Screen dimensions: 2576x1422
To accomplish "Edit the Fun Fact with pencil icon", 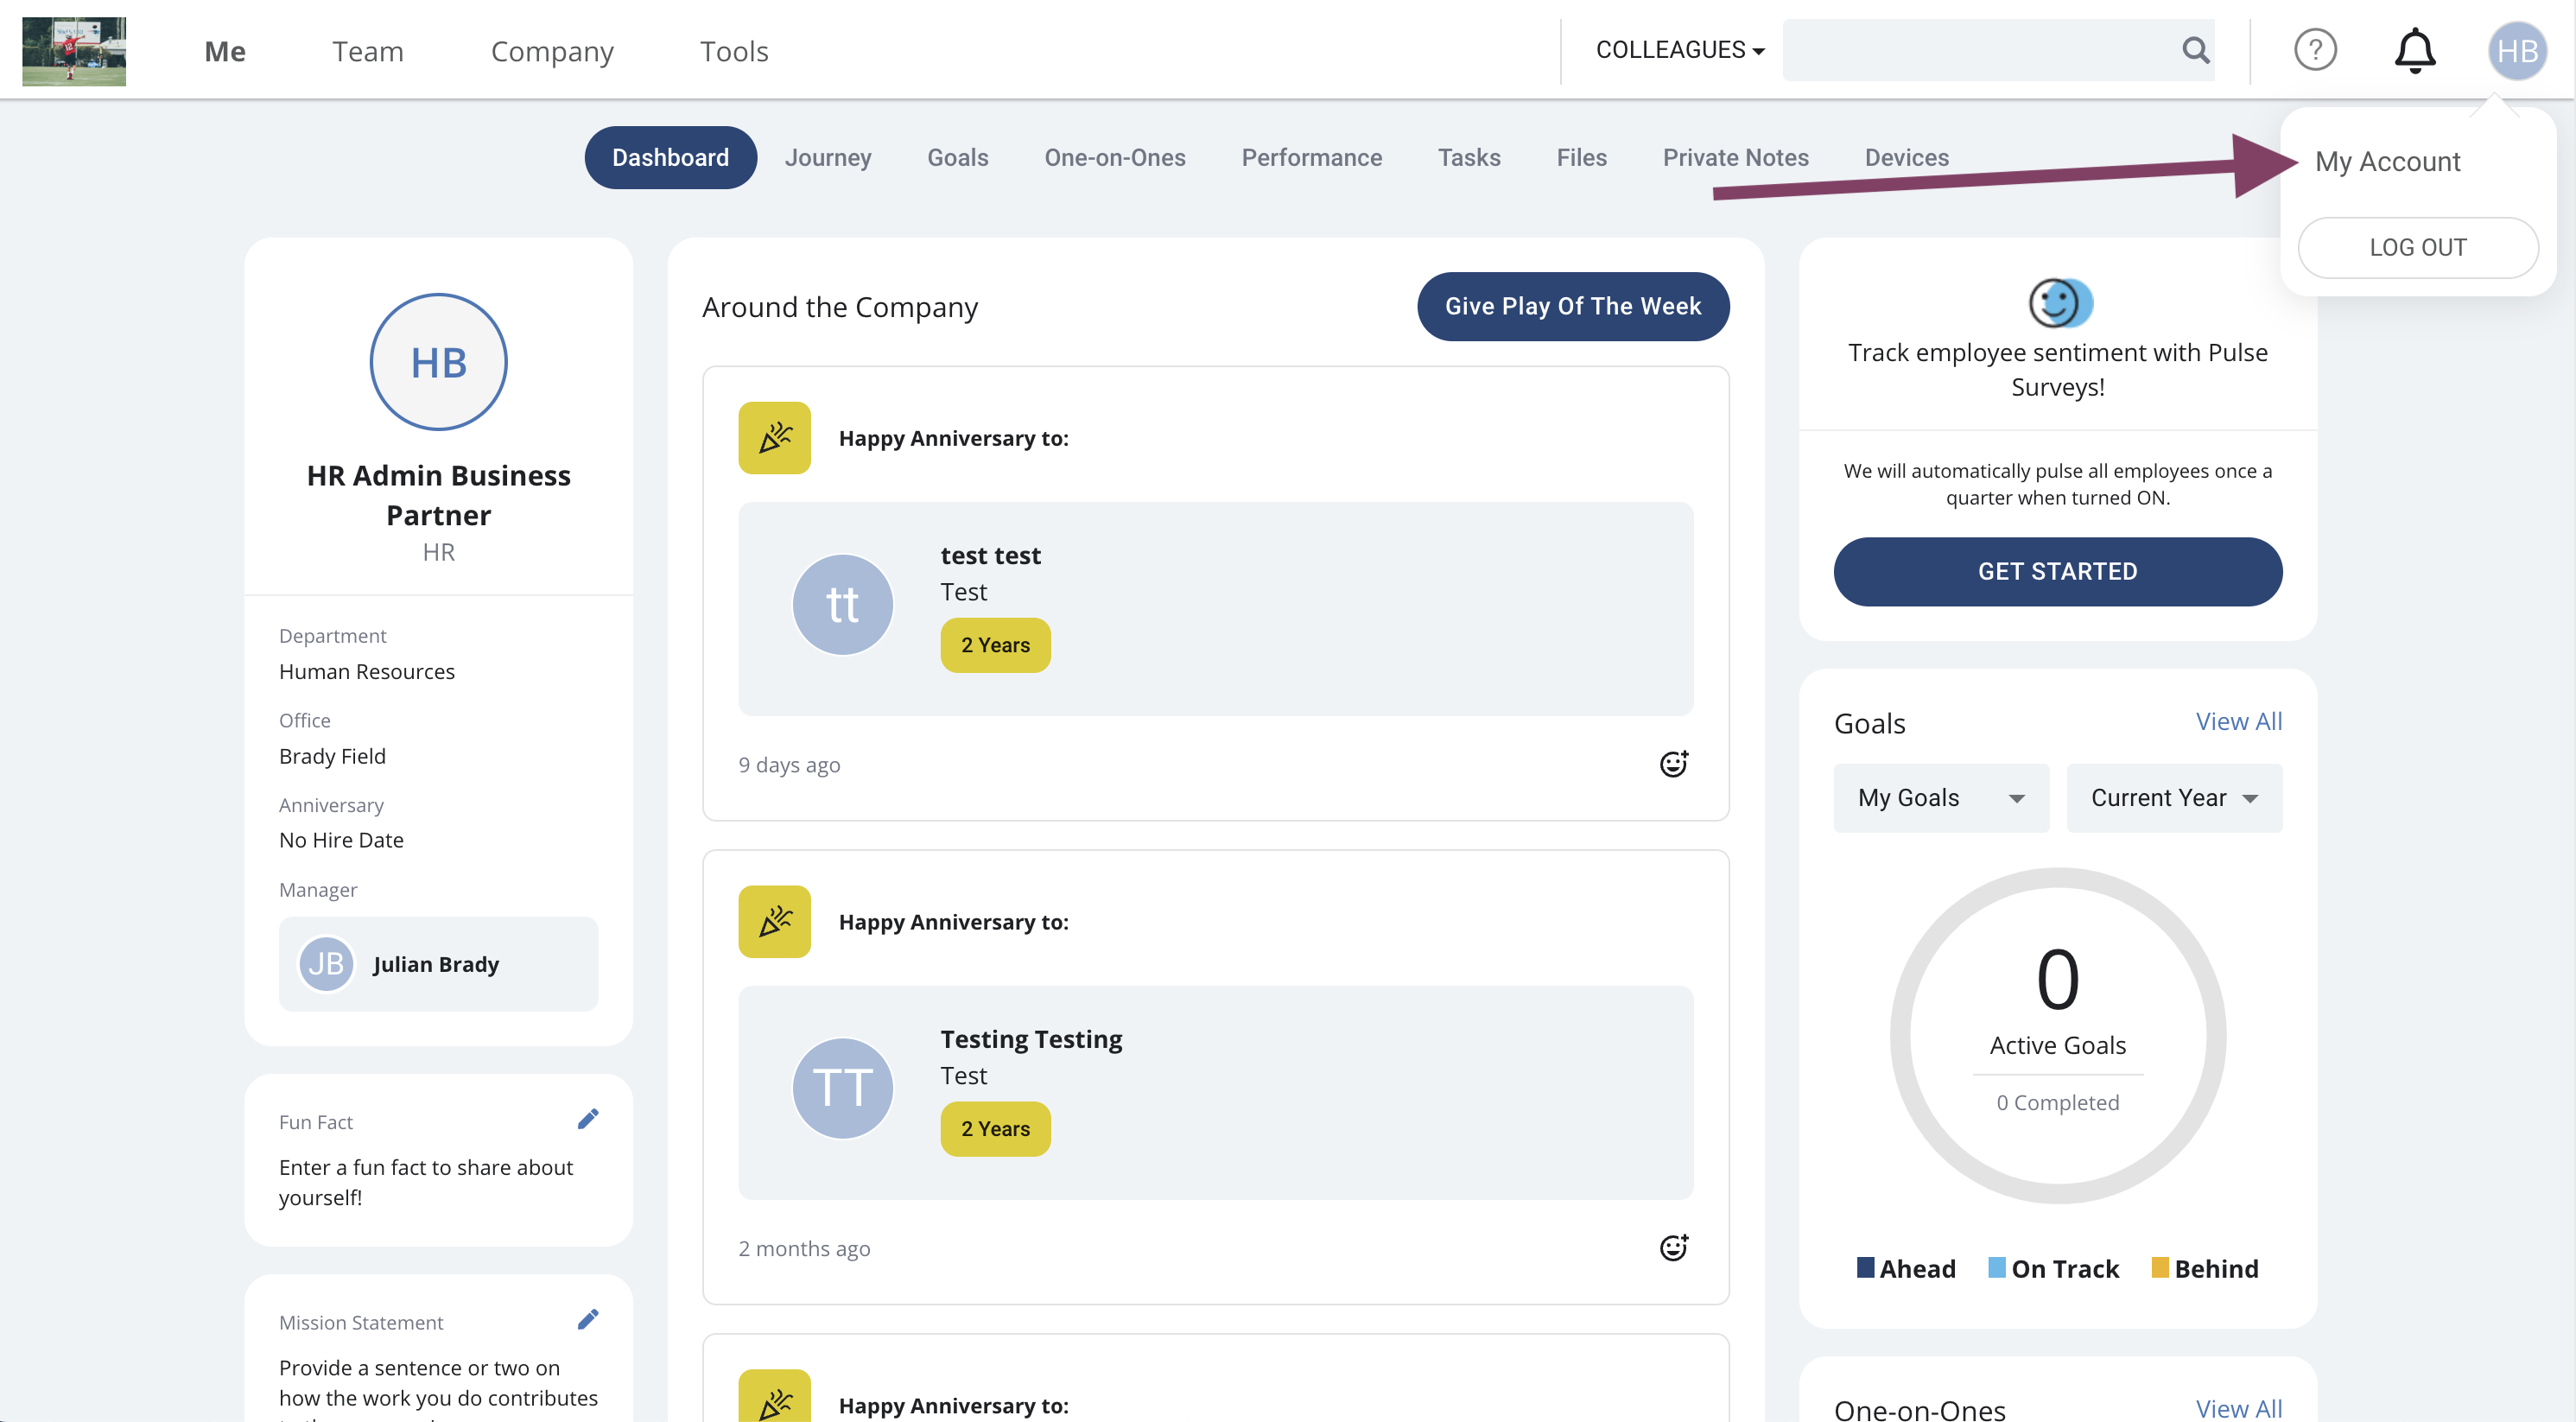I will [x=588, y=1119].
